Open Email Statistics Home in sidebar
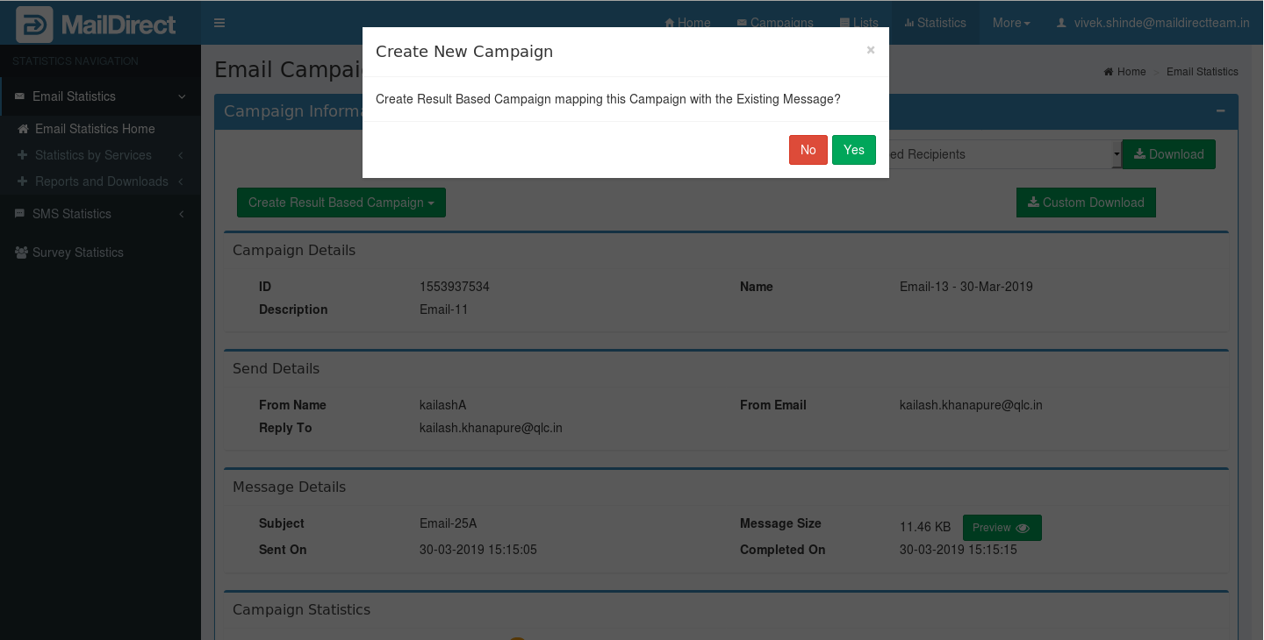The height and width of the screenshot is (640, 1264). (x=95, y=129)
